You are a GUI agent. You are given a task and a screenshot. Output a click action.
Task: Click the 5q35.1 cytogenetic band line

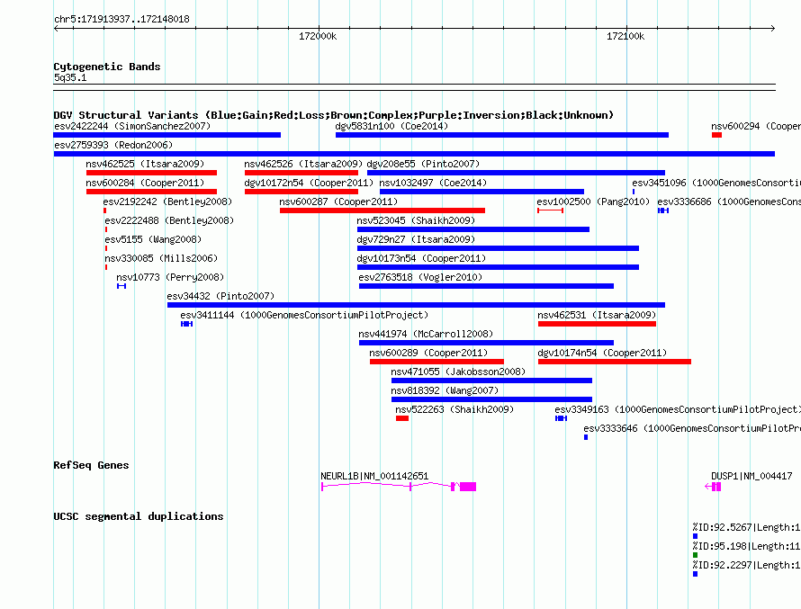click(x=414, y=87)
